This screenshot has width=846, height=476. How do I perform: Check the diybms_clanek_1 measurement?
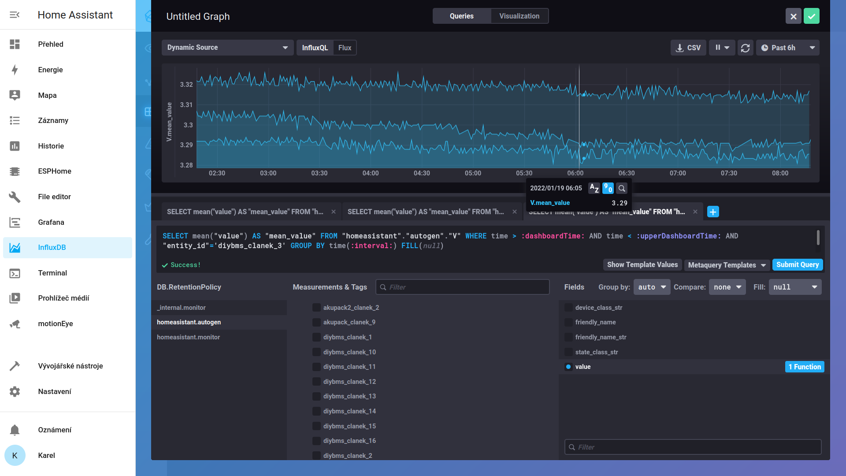tap(316, 337)
